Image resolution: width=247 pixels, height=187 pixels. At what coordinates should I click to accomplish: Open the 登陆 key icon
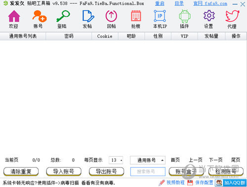pos(63,16)
